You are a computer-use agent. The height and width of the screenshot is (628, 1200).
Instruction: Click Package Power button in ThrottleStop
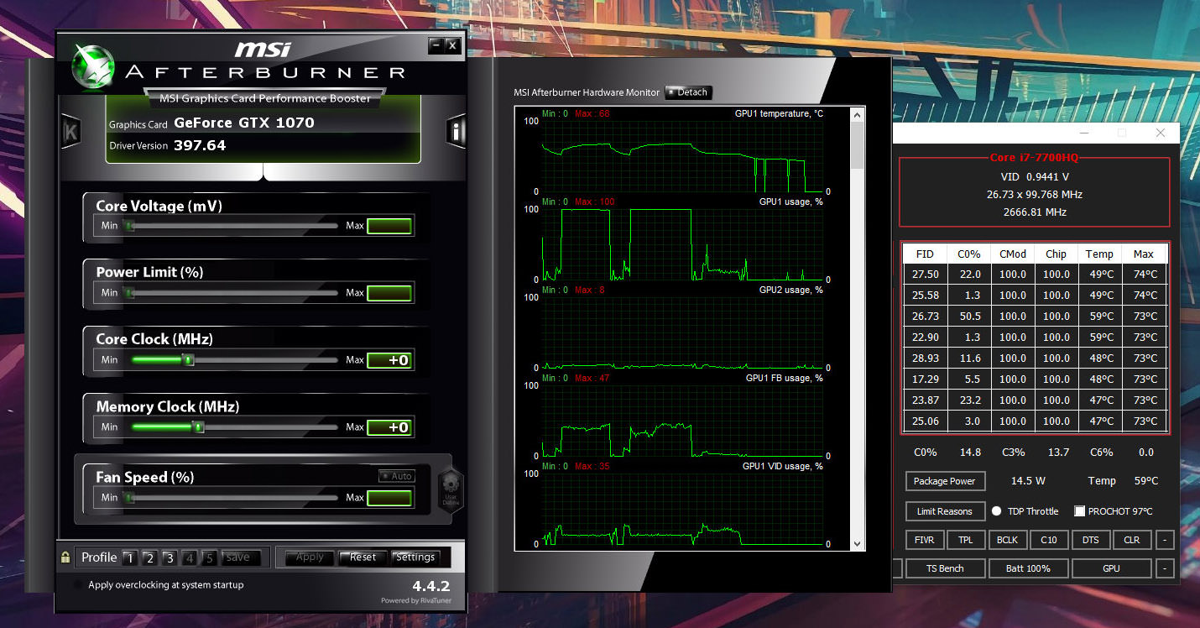[945, 481]
